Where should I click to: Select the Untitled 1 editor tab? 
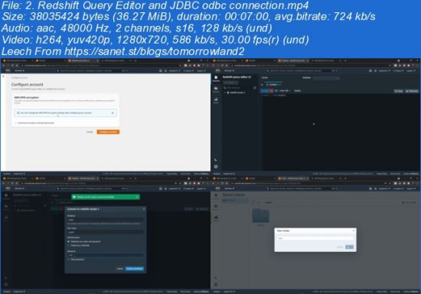click(273, 84)
